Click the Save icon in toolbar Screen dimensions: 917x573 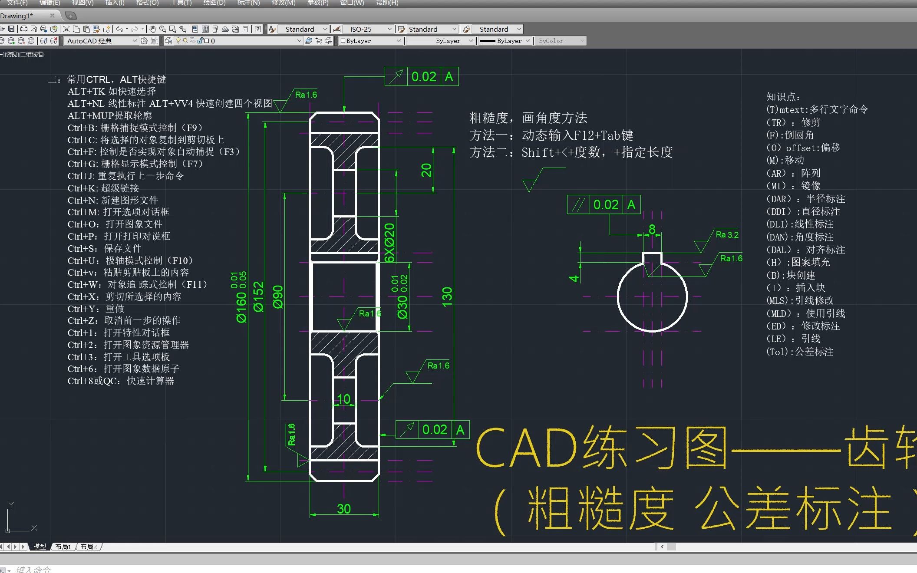[x=12, y=29]
